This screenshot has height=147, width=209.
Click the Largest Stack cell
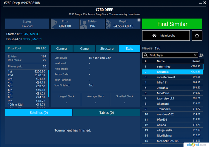[66, 100]
